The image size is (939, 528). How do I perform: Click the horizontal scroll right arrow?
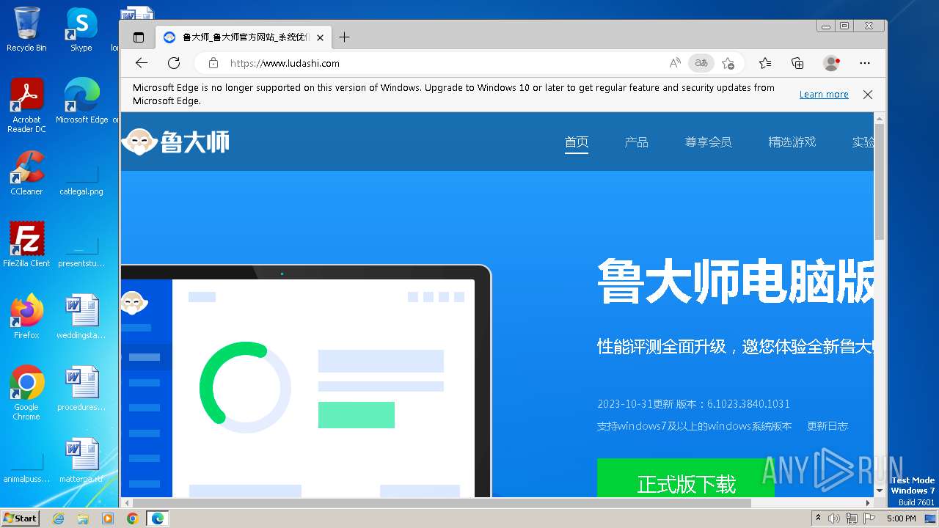[868, 503]
